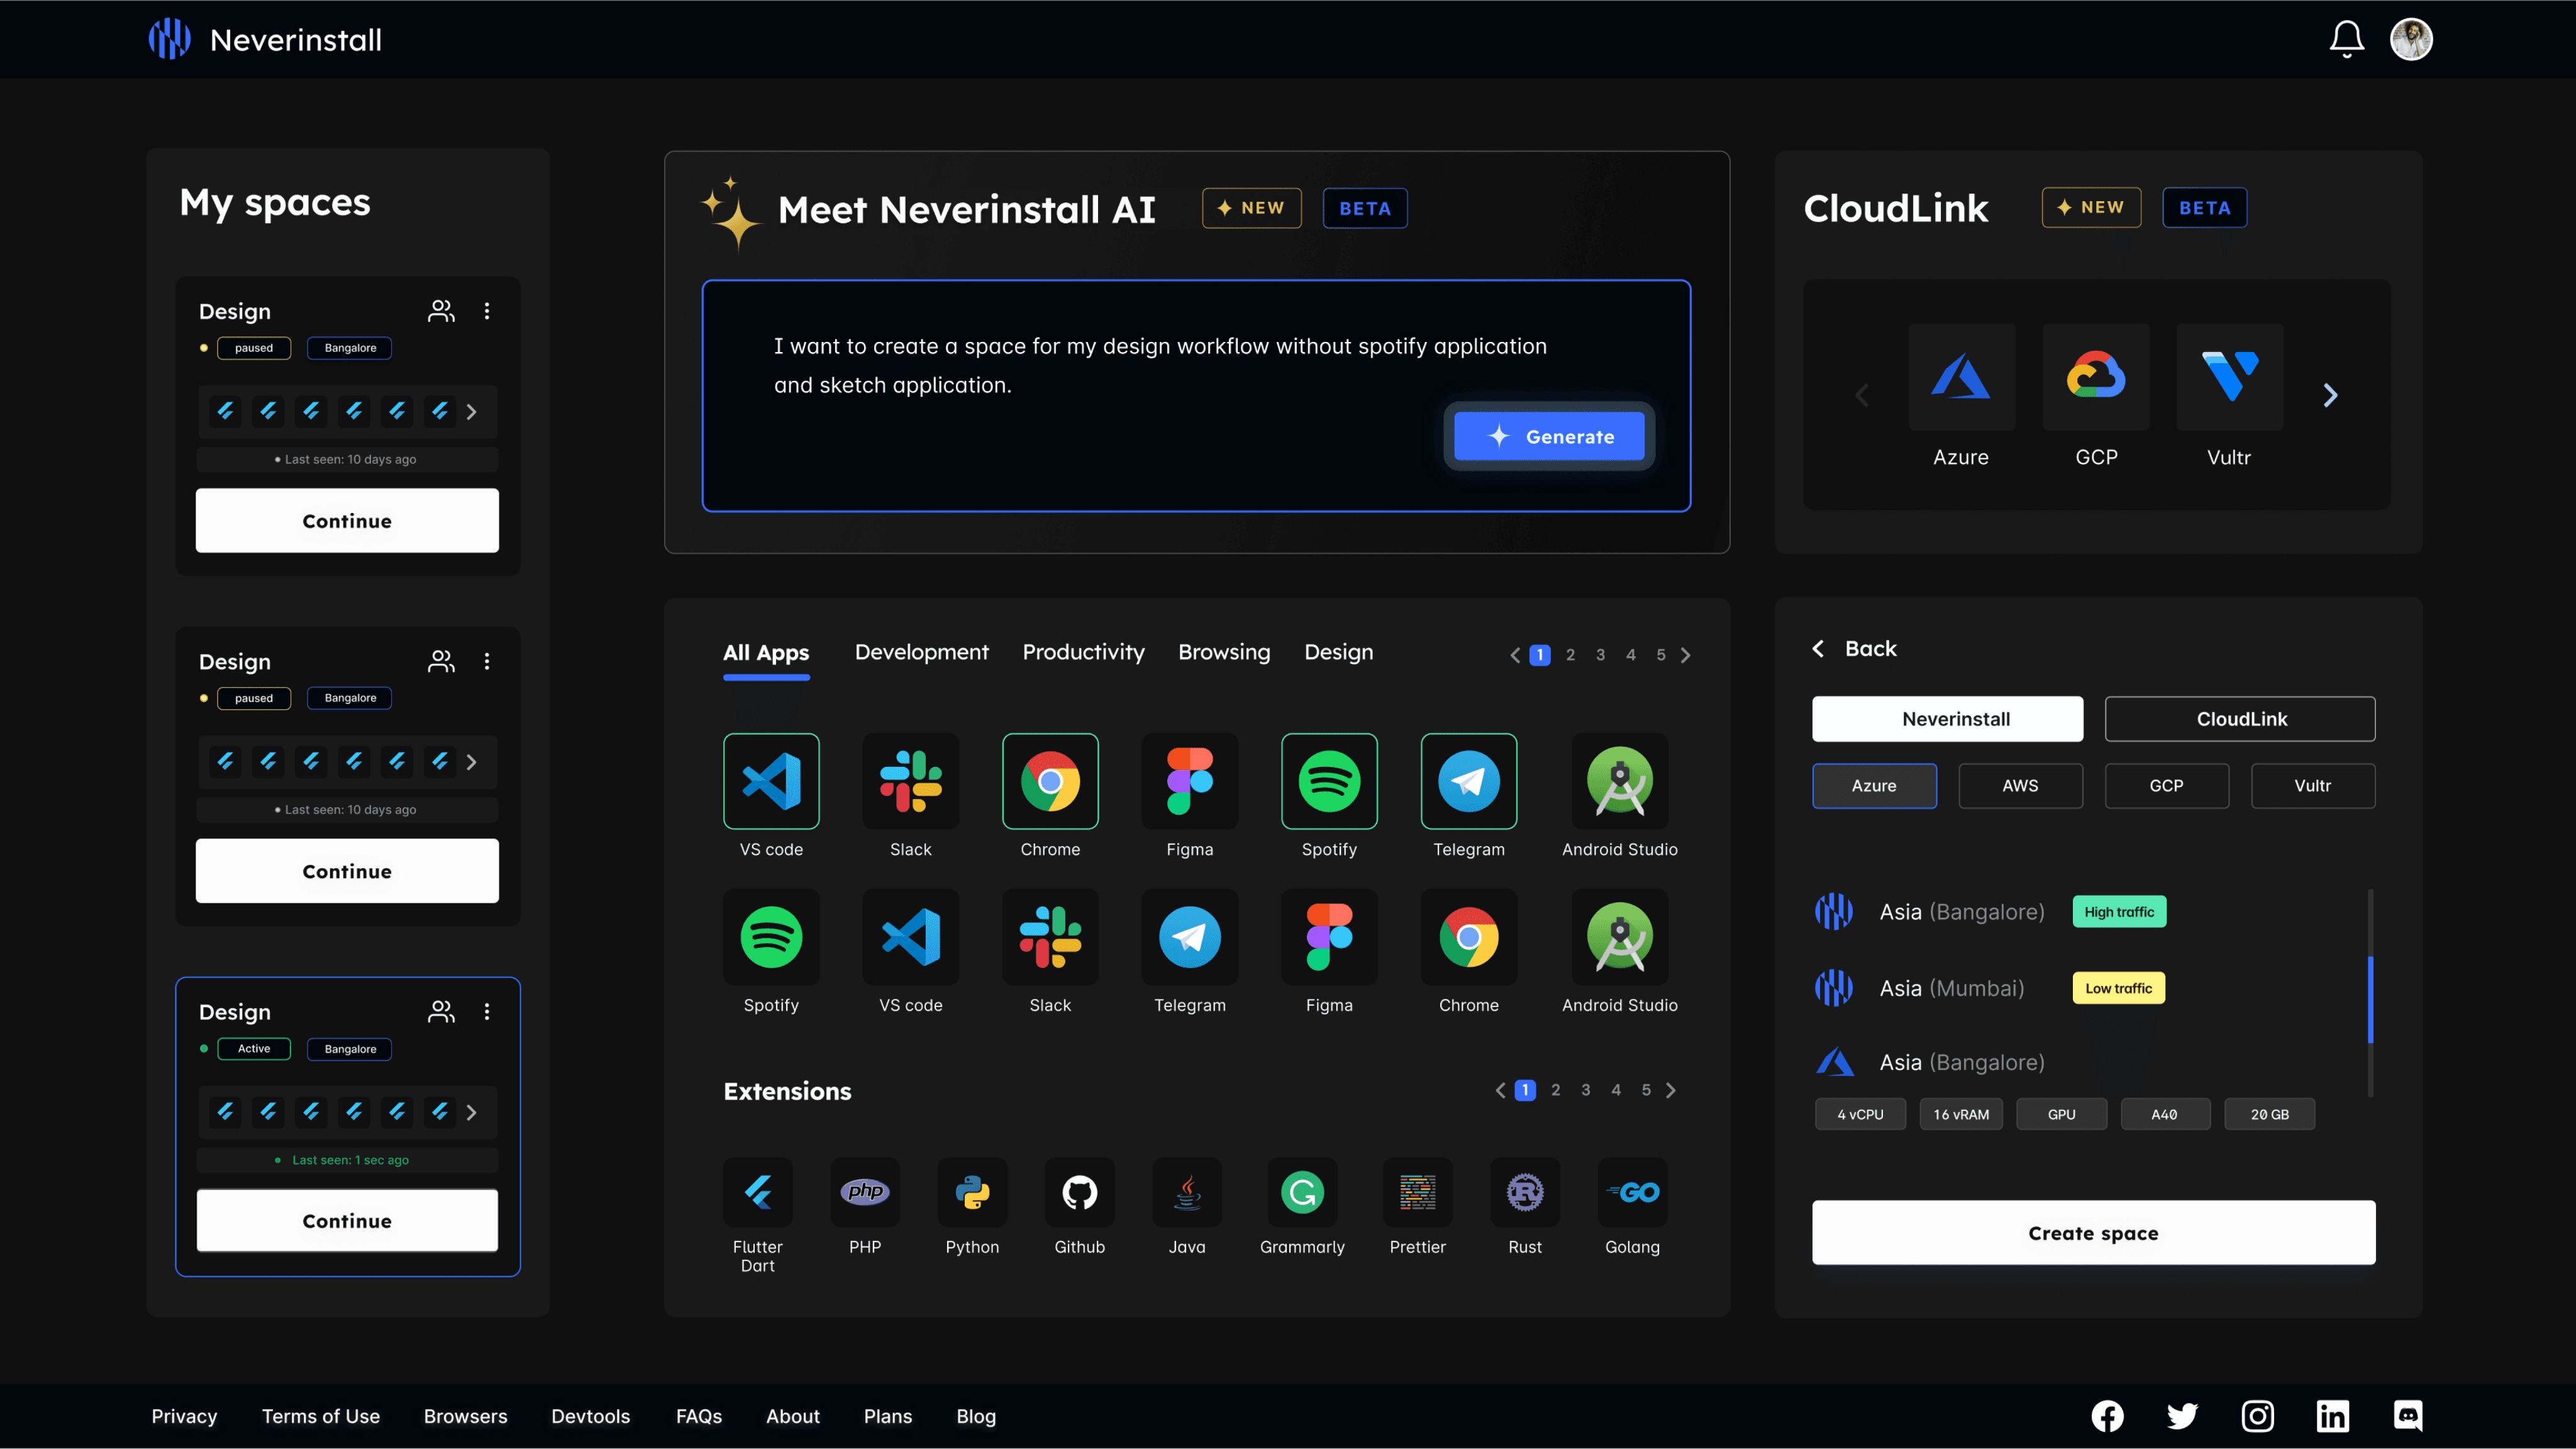Click the Generate button
The height and width of the screenshot is (1449, 2576).
tap(1549, 436)
